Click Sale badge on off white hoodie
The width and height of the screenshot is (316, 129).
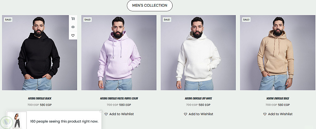click(167, 20)
